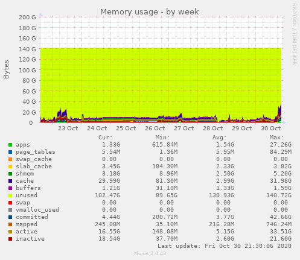300x260 pixels.
Task: Select the inactive legend label
Action: pyautogui.click(x=30, y=239)
